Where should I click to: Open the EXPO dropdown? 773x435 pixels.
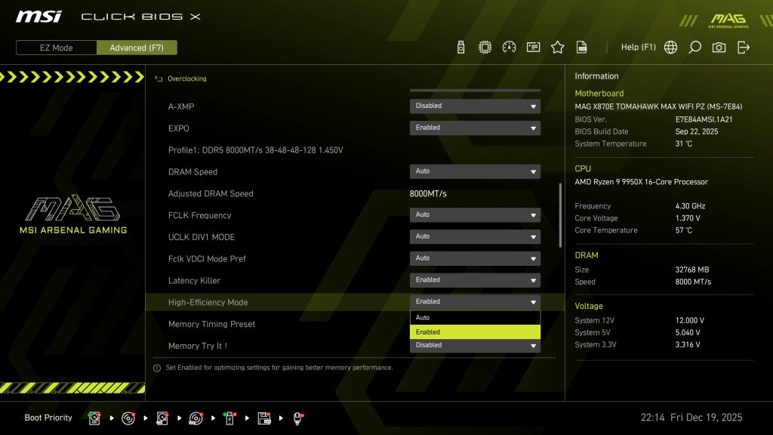(475, 128)
